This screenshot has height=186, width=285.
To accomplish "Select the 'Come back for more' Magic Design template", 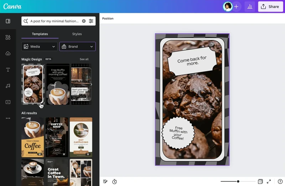I will click(33, 84).
